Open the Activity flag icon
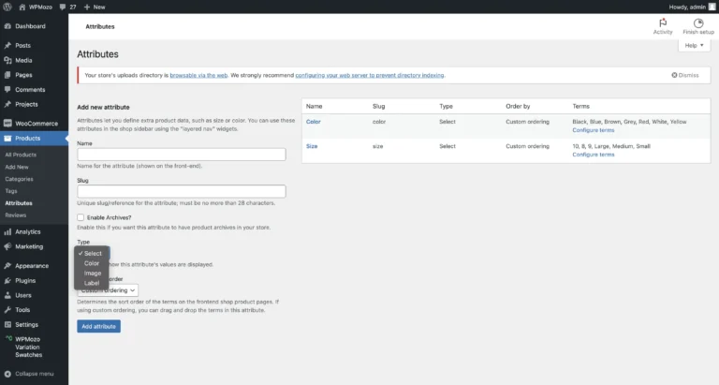719x385 pixels. point(663,22)
